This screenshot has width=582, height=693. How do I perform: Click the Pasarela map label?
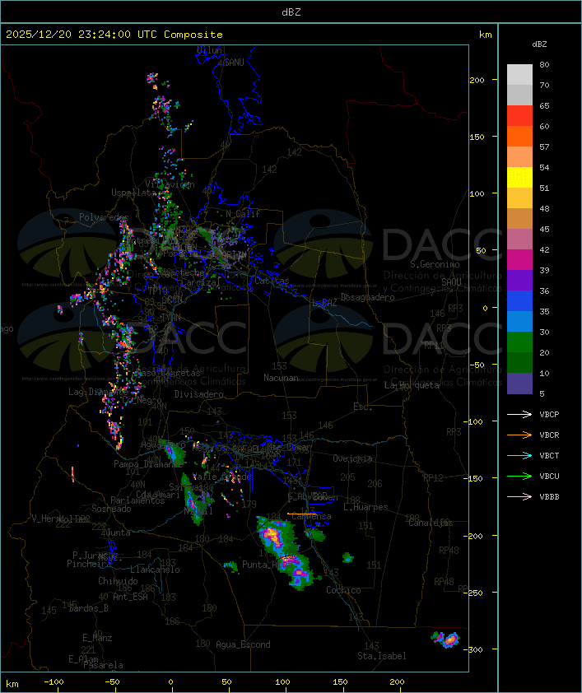click(103, 665)
